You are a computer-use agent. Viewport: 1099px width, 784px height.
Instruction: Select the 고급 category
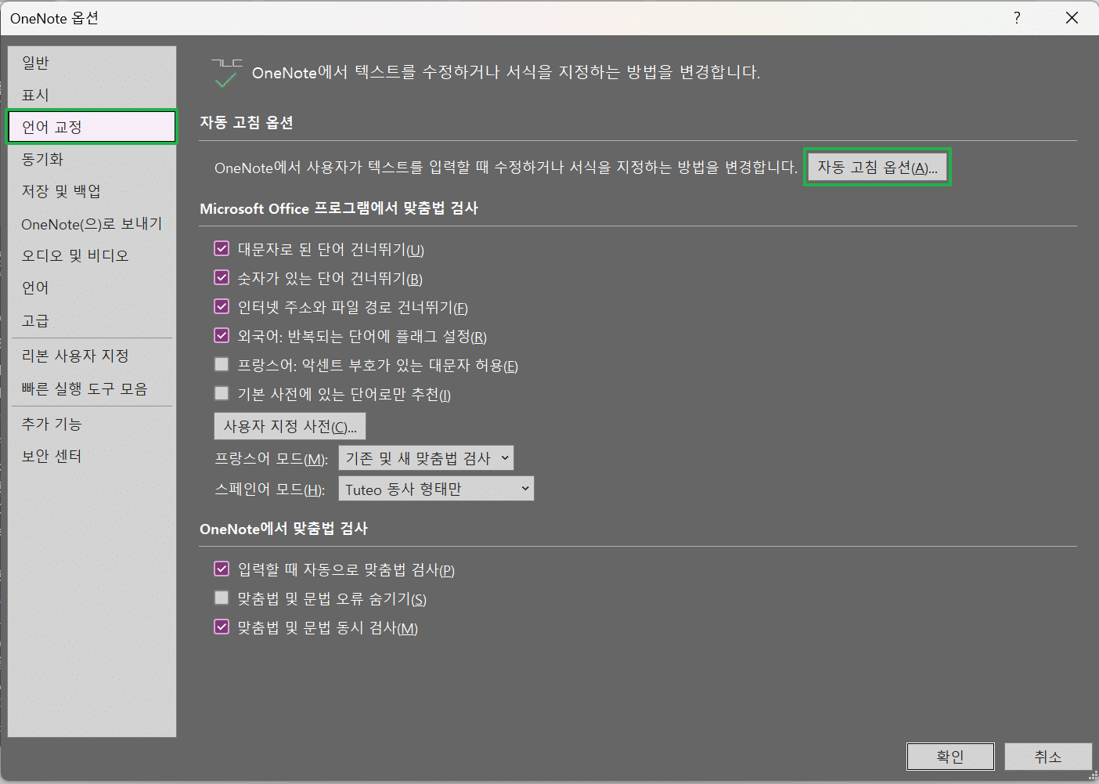(92, 320)
